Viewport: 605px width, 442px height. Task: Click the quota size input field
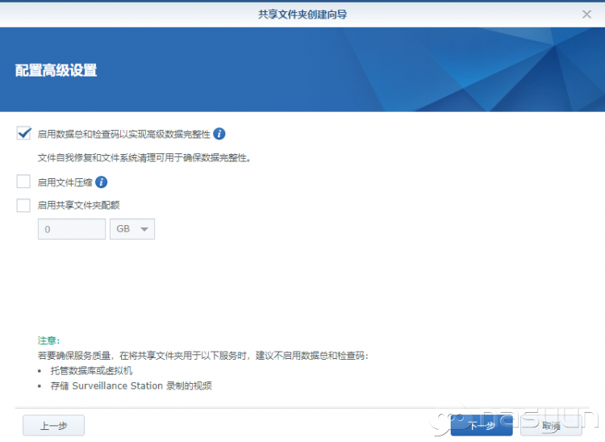(x=72, y=229)
